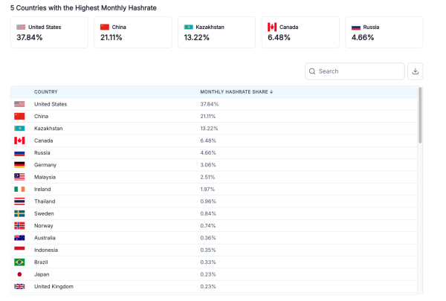Click the Kazakhstan flag in top card

[x=189, y=27]
